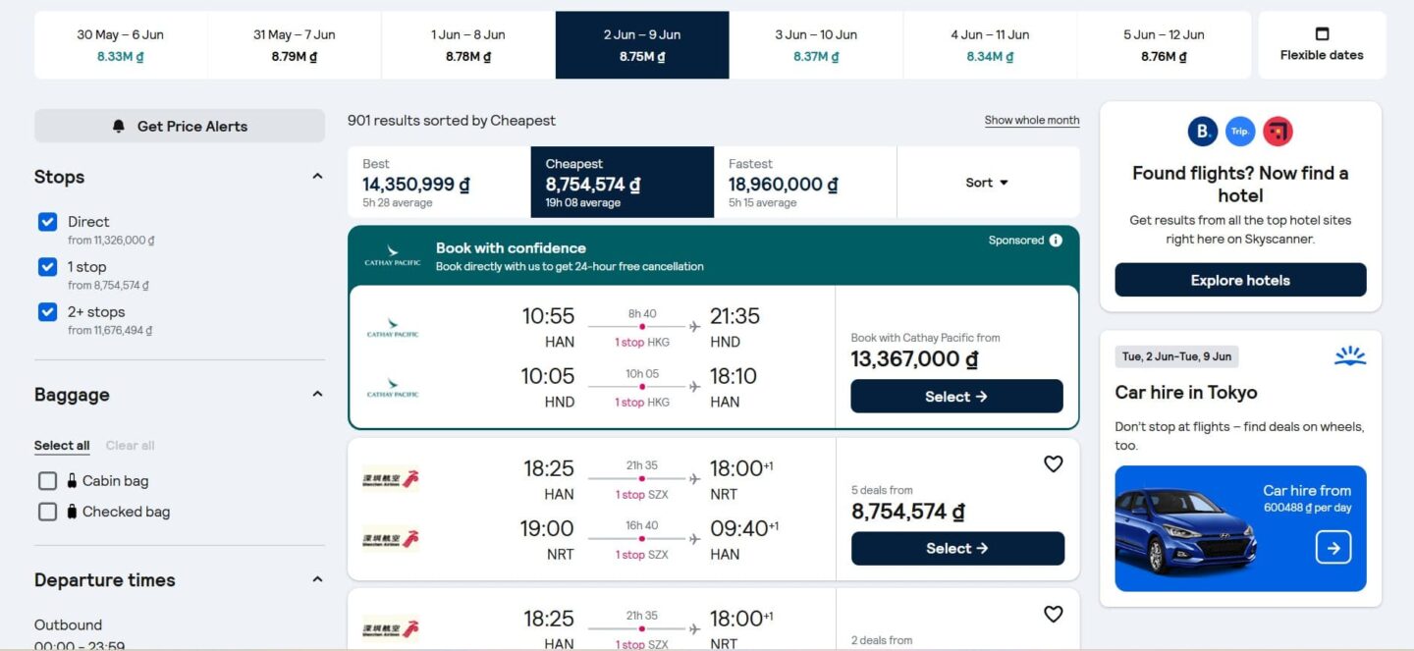This screenshot has width=1414, height=651.
Task: Click the Cathay Pacific logo in banner
Action: coord(393,255)
